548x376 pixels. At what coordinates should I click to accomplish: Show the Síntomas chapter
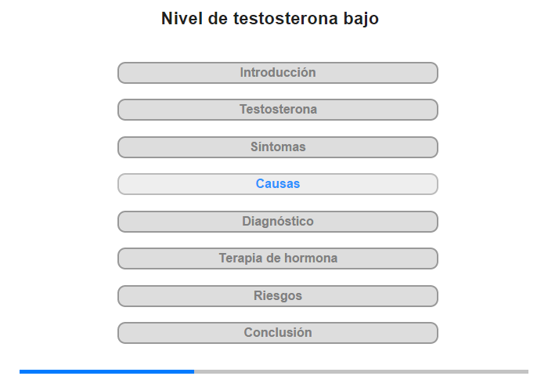tap(278, 147)
